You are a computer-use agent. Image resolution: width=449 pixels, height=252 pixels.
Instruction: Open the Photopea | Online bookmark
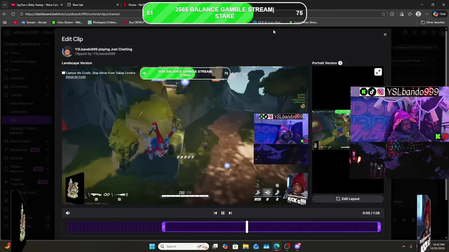(103, 22)
